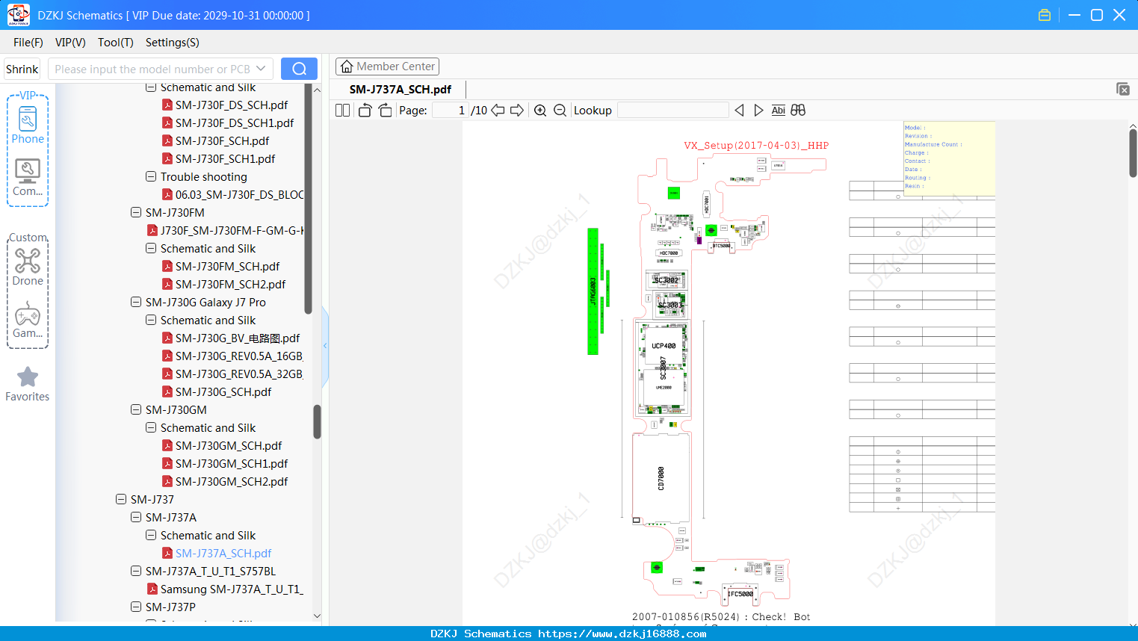Click the Lookup text field

click(x=673, y=111)
